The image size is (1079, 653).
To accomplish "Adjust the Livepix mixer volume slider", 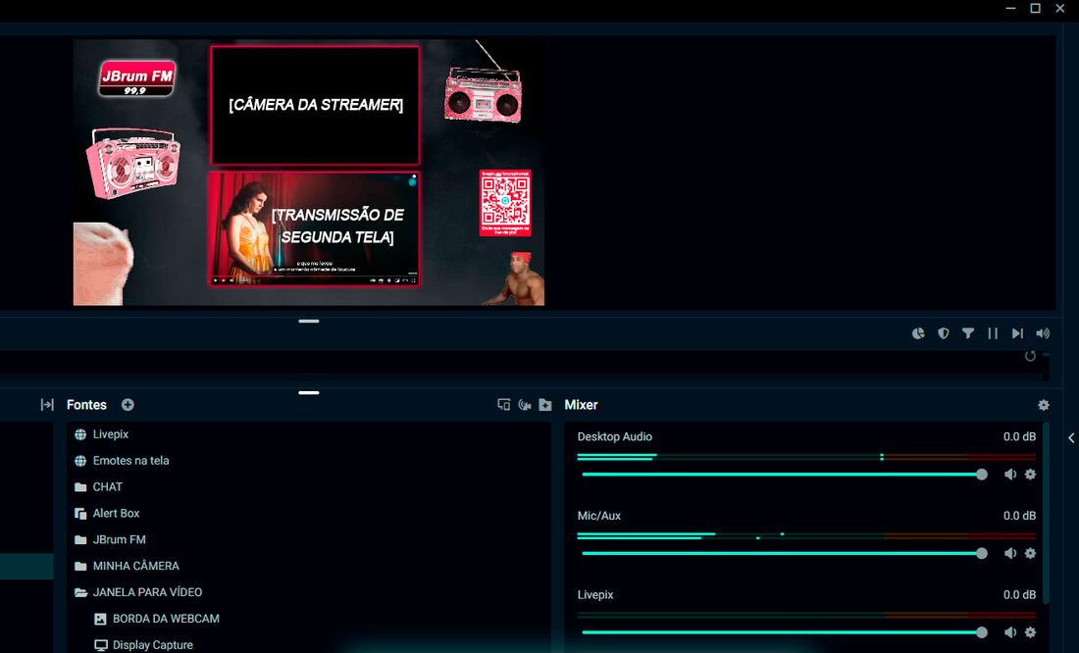I will click(x=785, y=632).
